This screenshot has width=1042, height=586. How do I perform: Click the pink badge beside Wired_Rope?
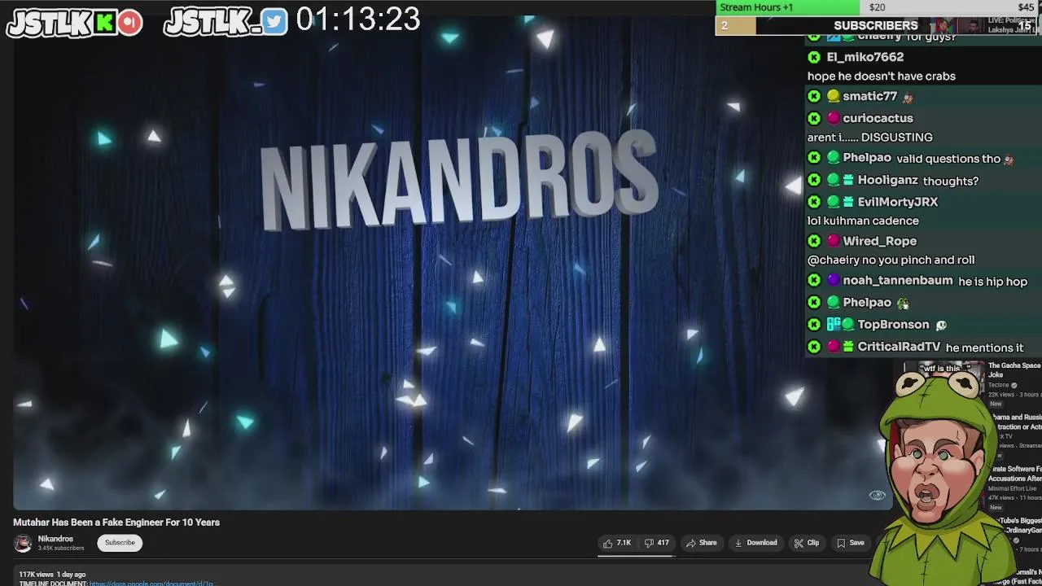(x=833, y=241)
